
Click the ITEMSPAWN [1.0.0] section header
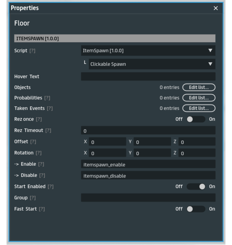pyautogui.click(x=114, y=38)
